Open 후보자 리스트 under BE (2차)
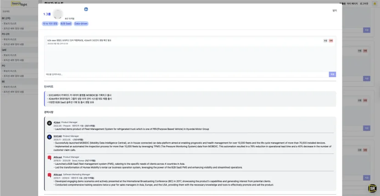This screenshot has width=380, height=196. click(9, 23)
